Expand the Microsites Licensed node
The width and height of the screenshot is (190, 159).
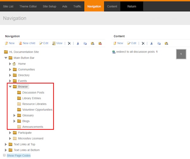10,139
